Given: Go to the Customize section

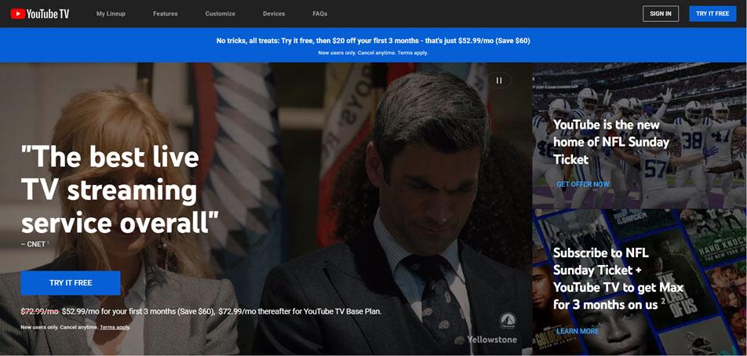Looking at the screenshot, I should tap(220, 14).
